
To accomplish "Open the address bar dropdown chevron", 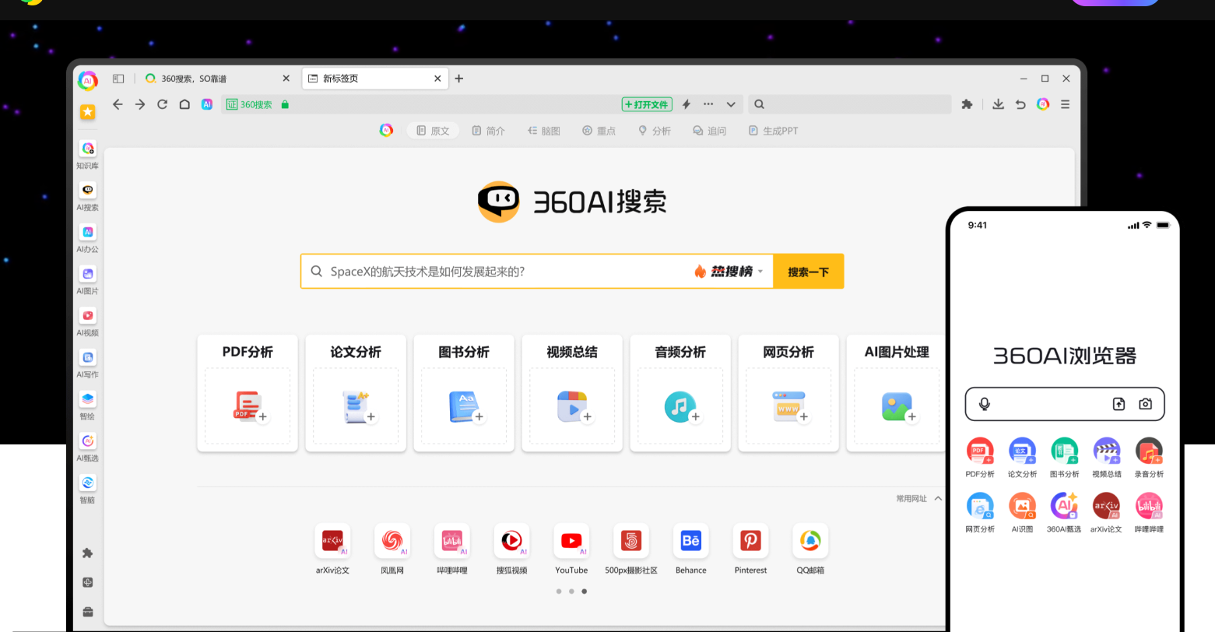I will click(730, 104).
